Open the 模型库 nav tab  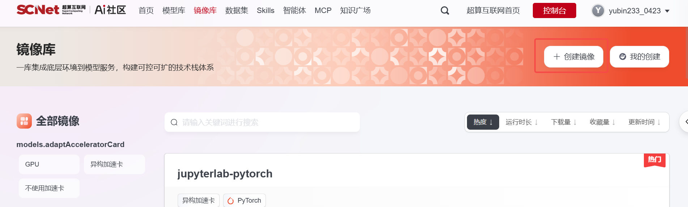(174, 10)
